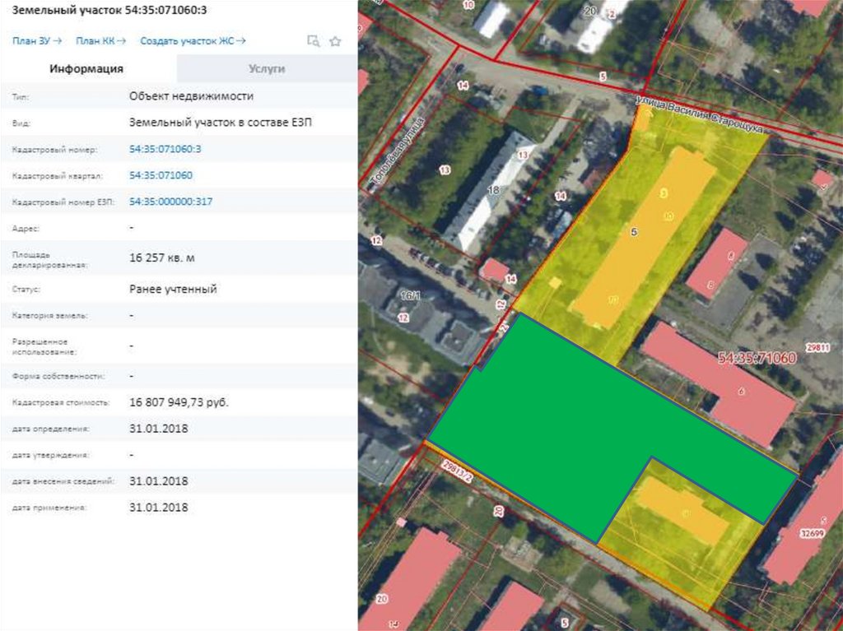This screenshot has width=843, height=631.
Task: Select the value 16 257 кв. м
Action: pyautogui.click(x=162, y=258)
